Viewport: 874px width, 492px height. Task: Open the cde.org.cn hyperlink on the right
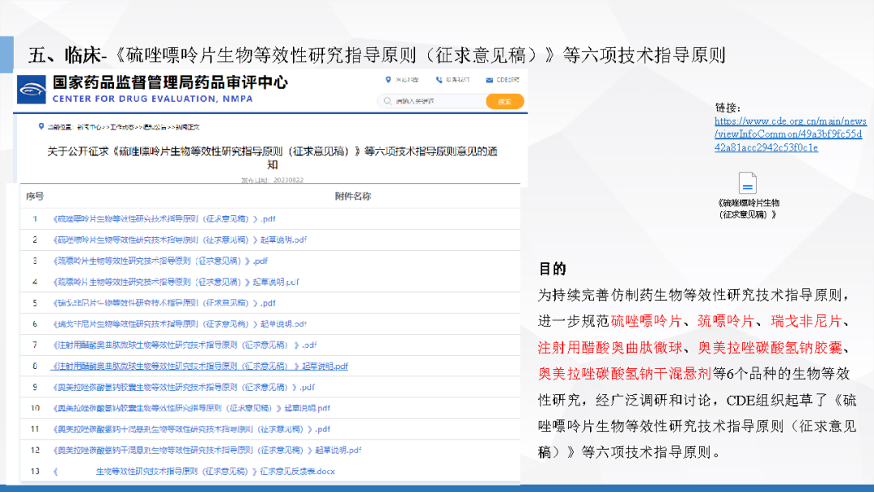tap(789, 134)
